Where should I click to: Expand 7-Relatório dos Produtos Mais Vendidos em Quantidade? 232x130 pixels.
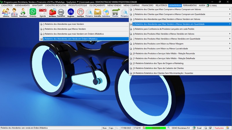coord(180,39)
